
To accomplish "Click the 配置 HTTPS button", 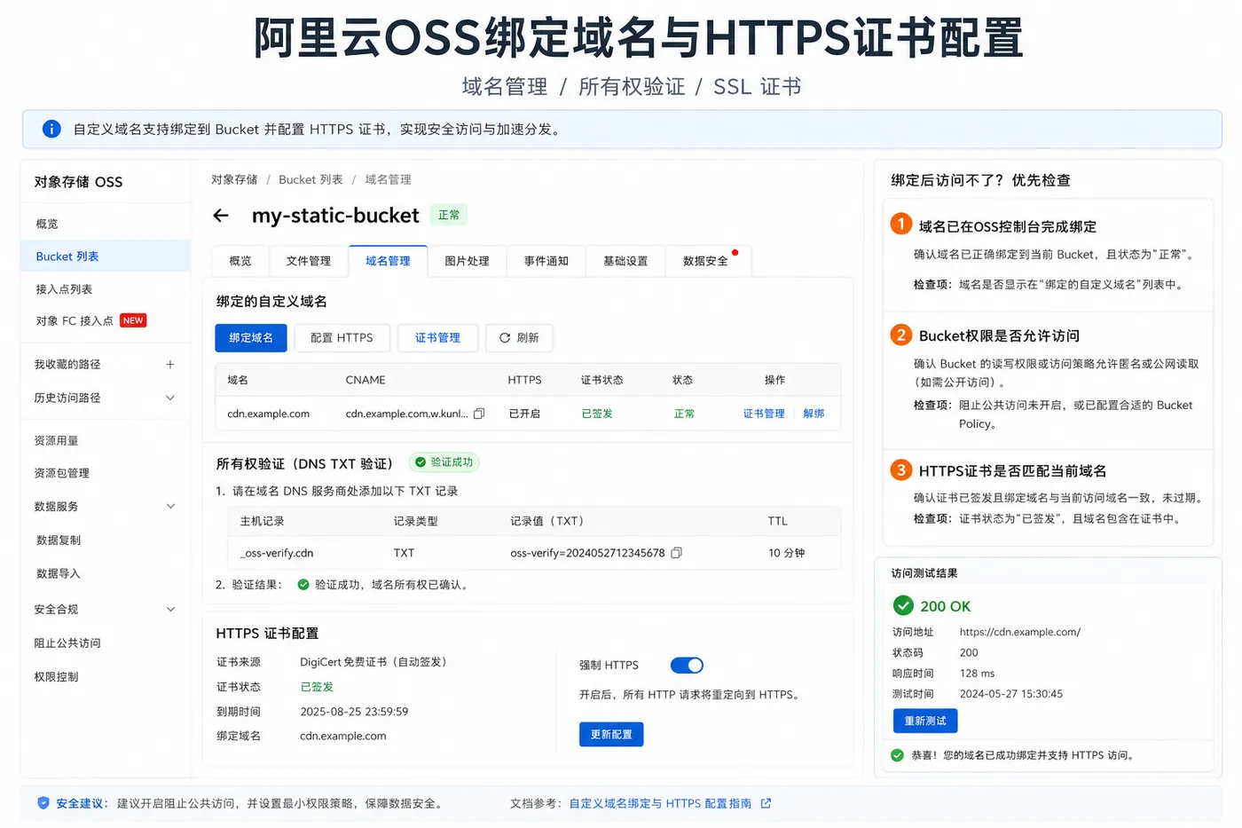I will (x=342, y=338).
